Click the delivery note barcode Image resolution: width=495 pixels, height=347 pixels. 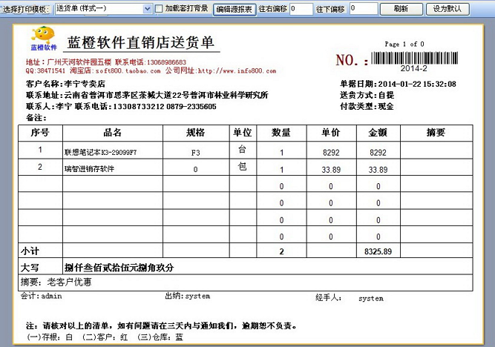[x=414, y=59]
